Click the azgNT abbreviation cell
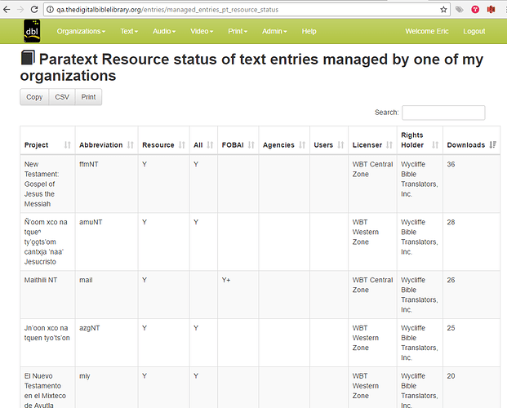 [x=106, y=343]
